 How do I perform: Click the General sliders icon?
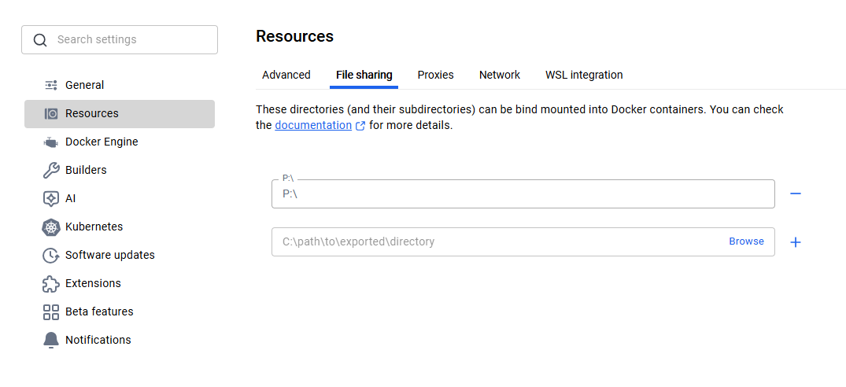(x=50, y=85)
